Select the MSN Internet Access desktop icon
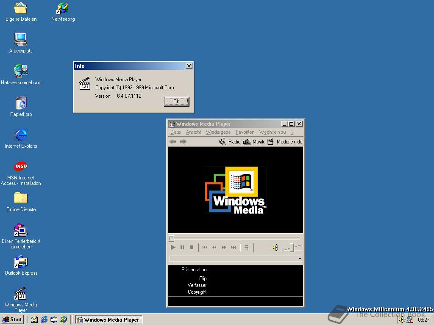The height and width of the screenshot is (325, 434). click(x=21, y=173)
